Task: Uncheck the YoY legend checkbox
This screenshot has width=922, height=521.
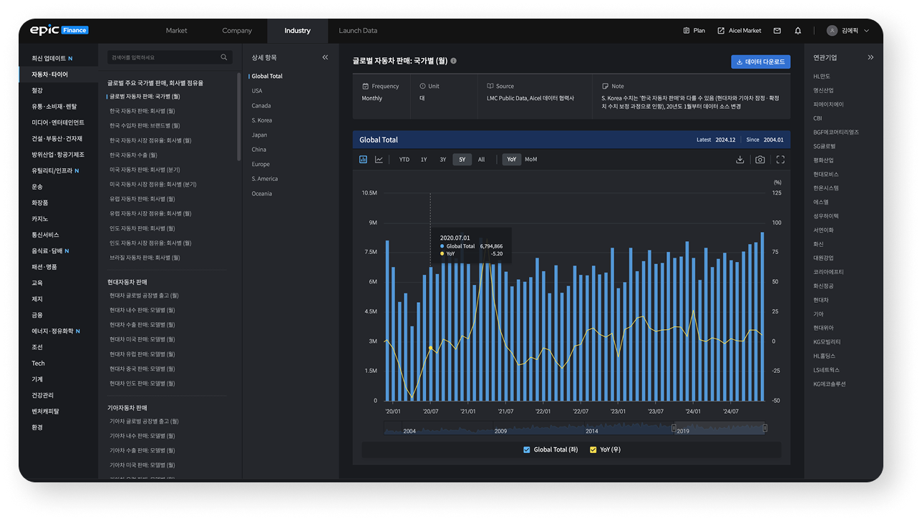Action: click(x=593, y=449)
